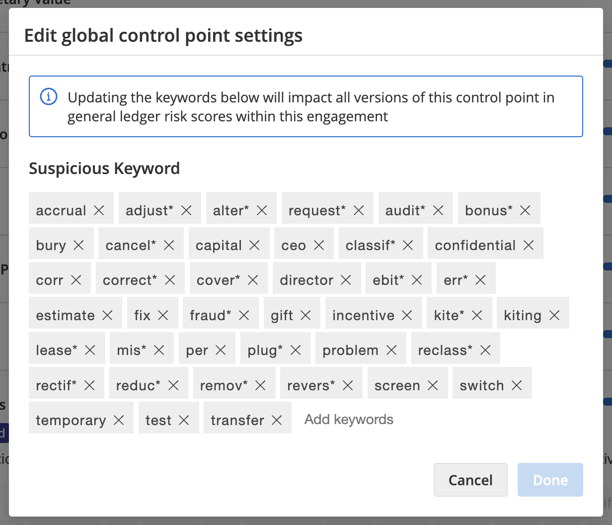
Task: Remove the "fraud*" keyword
Action: point(244,315)
